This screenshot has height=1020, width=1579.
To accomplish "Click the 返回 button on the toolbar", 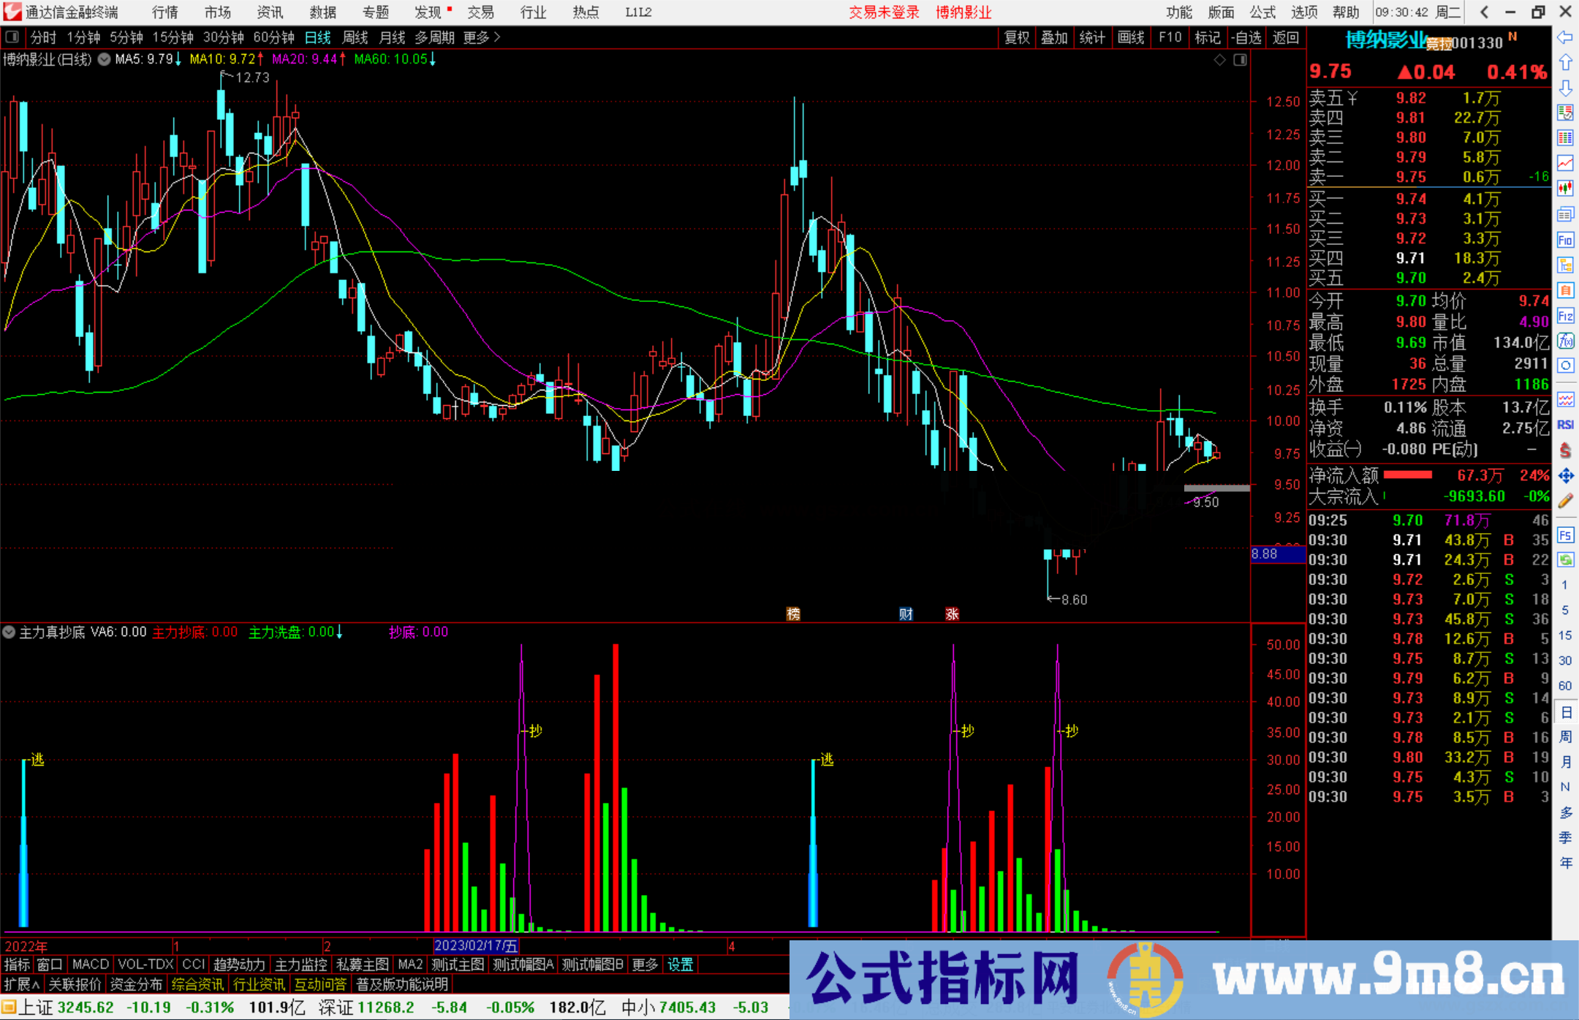I will [x=1288, y=38].
